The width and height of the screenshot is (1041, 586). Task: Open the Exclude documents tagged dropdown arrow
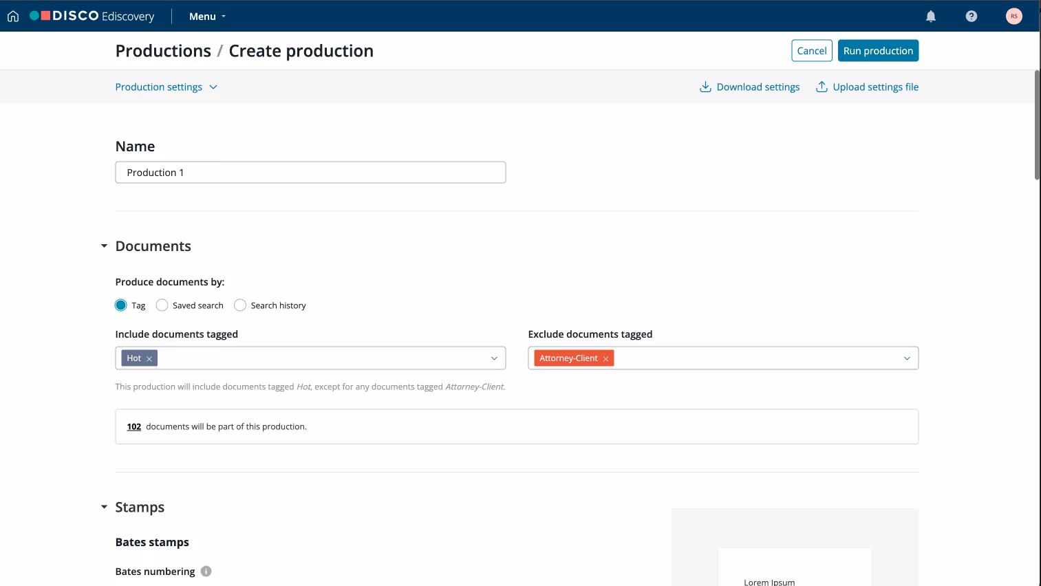coord(907,358)
